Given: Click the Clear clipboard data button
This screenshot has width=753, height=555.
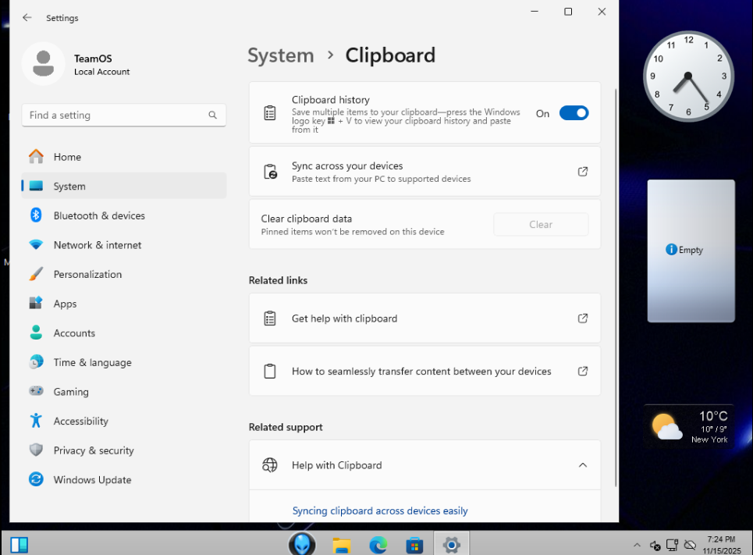Looking at the screenshot, I should [x=541, y=225].
